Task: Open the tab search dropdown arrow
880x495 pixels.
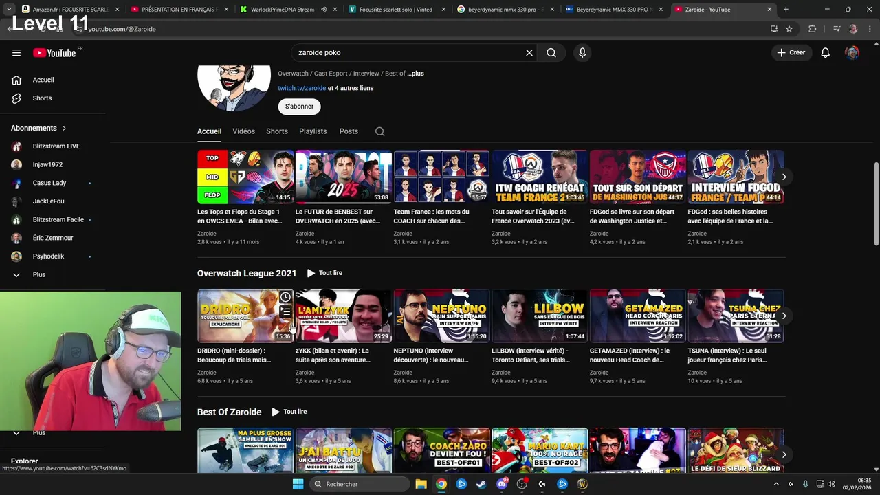Action: click(x=9, y=10)
